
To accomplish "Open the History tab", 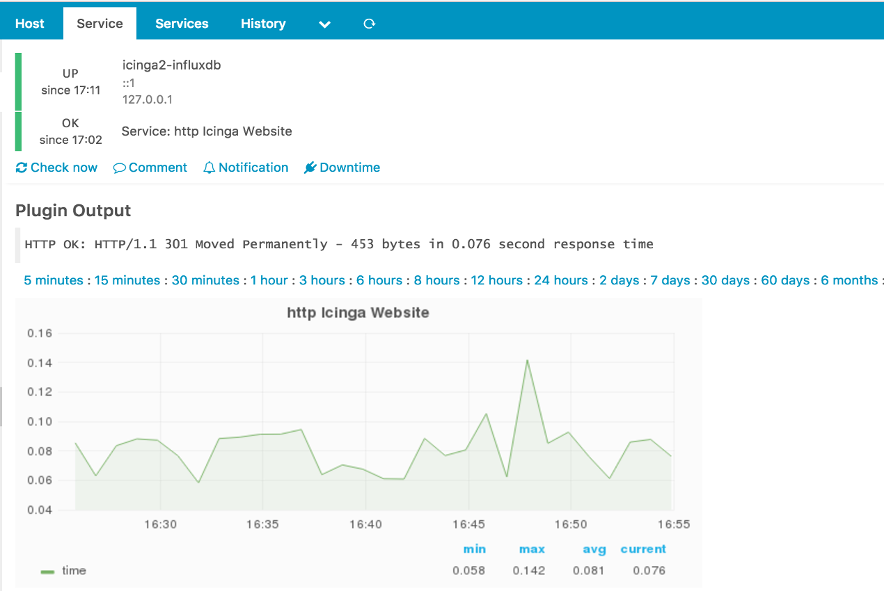I will click(x=263, y=24).
